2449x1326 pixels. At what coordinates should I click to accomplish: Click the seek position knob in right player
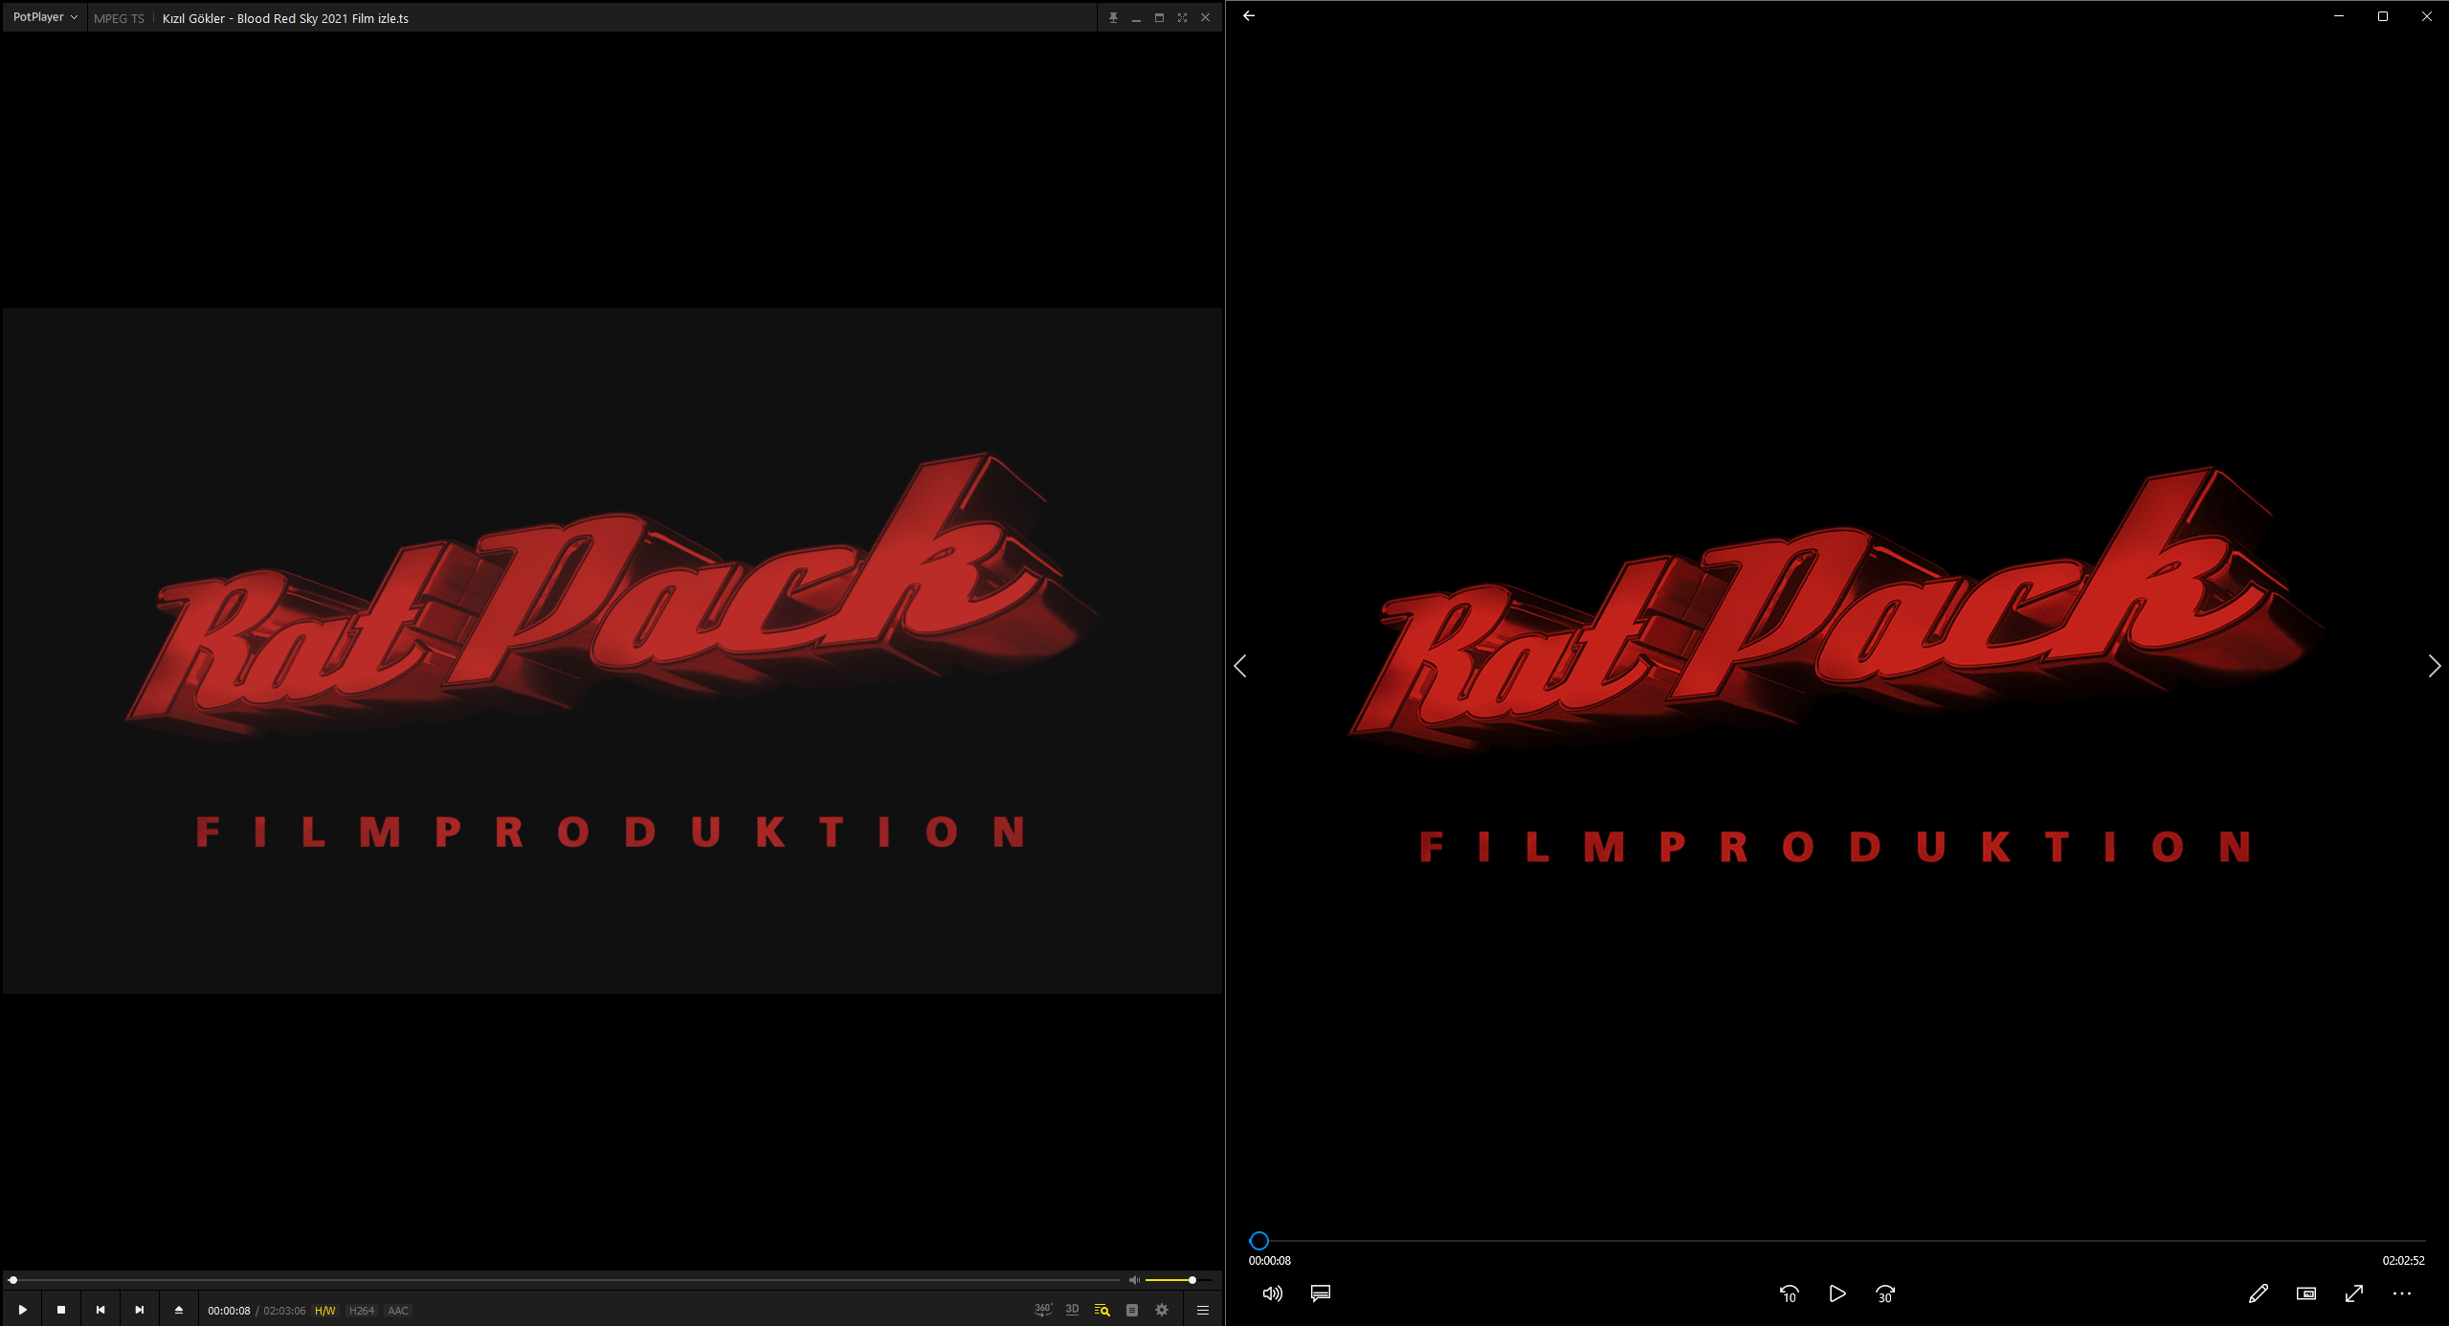[1259, 1241]
